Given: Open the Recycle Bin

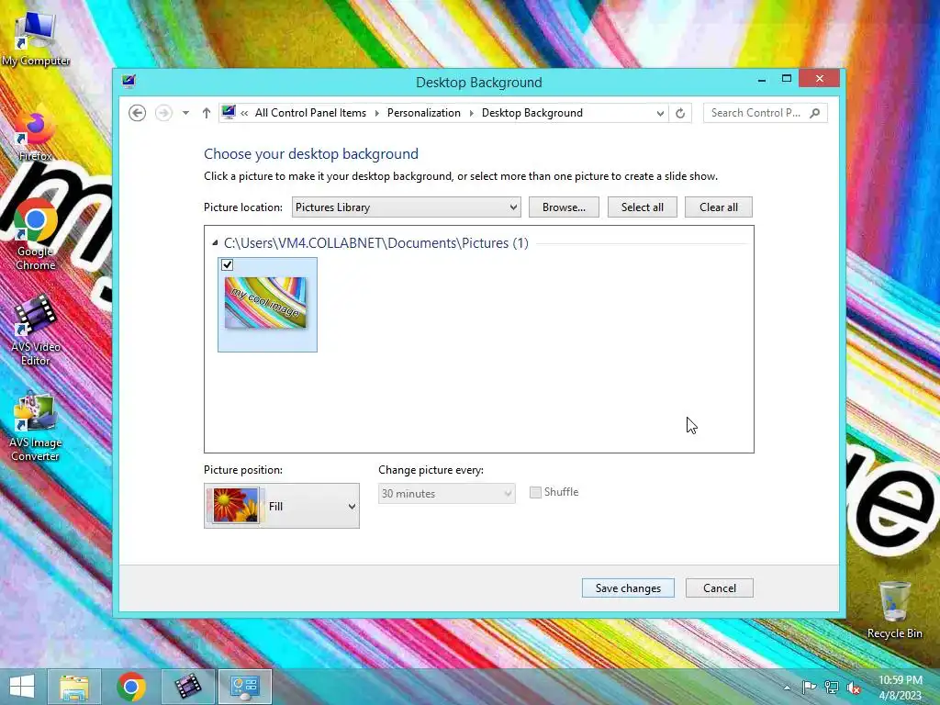Looking at the screenshot, I should 894,610.
